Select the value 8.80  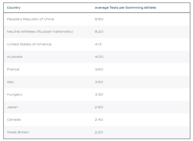tap(99, 19)
